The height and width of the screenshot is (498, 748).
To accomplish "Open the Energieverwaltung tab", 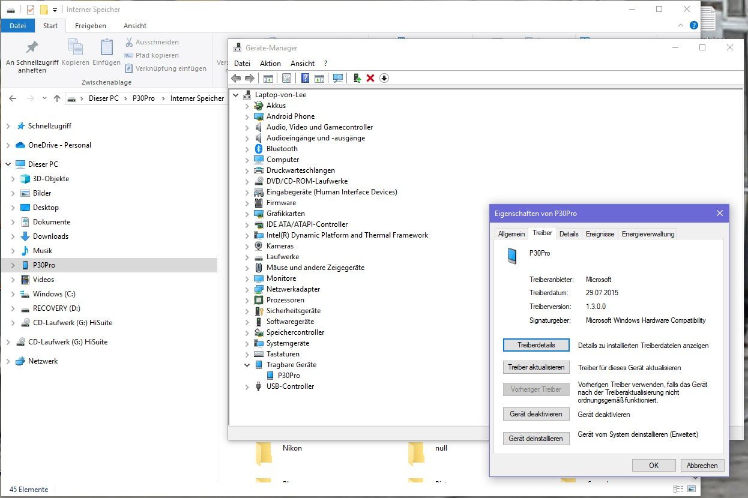I will pos(648,234).
